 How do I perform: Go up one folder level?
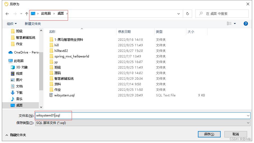tap(27, 14)
